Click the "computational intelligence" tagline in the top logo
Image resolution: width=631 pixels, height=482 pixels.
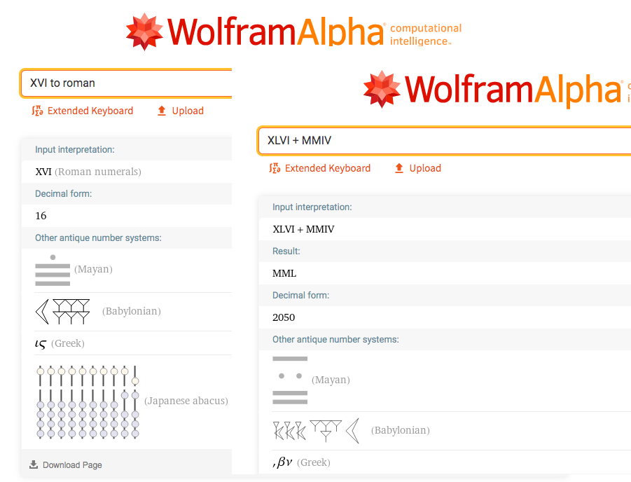coord(425,34)
